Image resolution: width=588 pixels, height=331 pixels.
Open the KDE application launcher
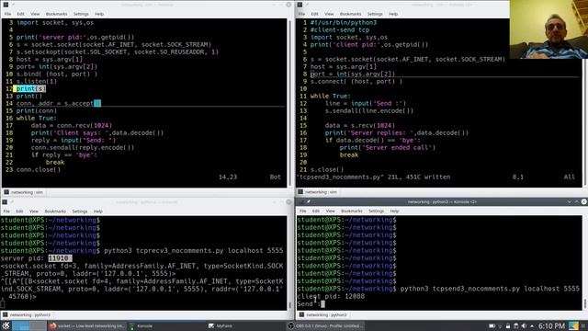[x=6, y=325]
